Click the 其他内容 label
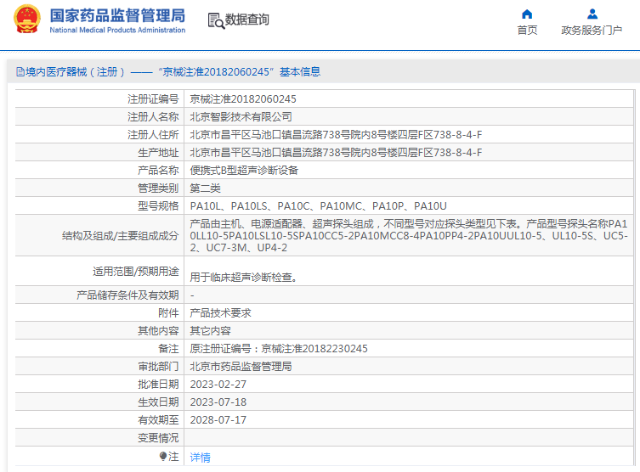 click(x=158, y=331)
